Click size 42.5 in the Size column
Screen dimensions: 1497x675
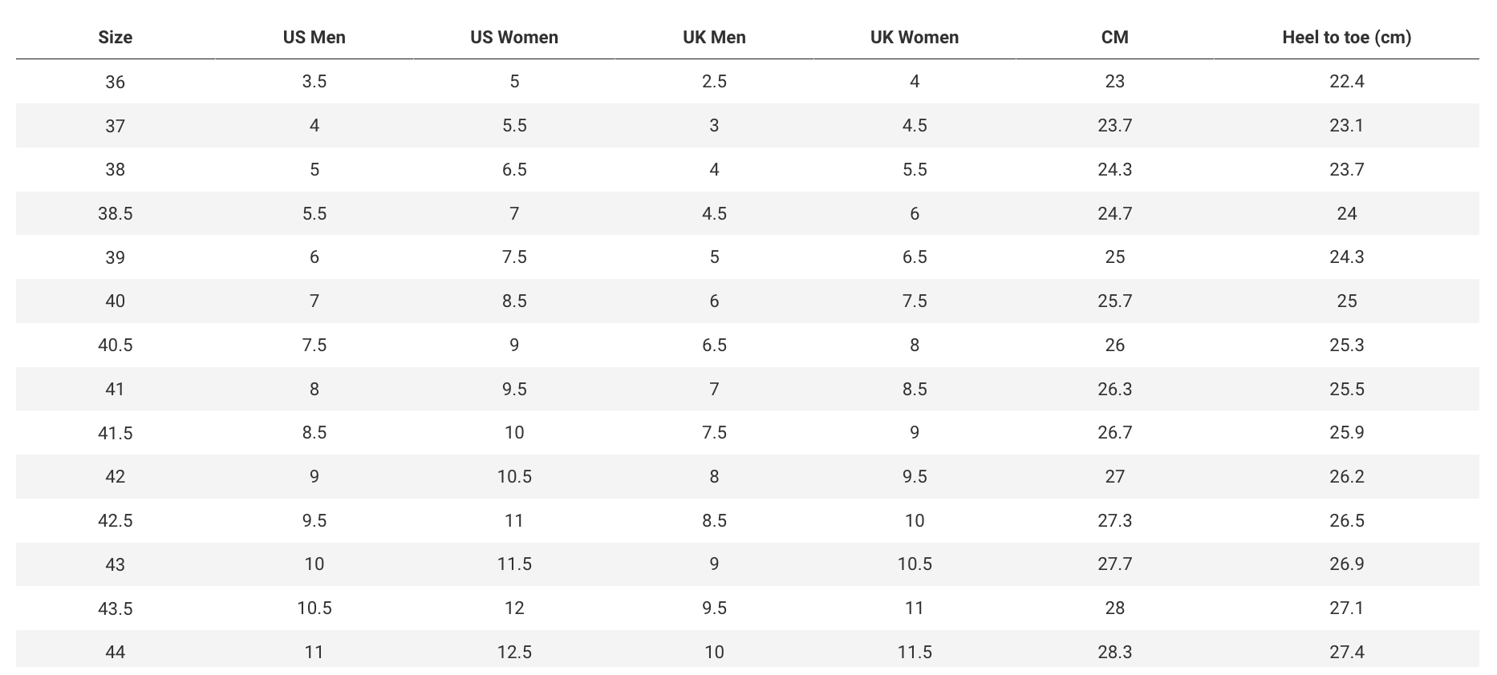tap(115, 520)
